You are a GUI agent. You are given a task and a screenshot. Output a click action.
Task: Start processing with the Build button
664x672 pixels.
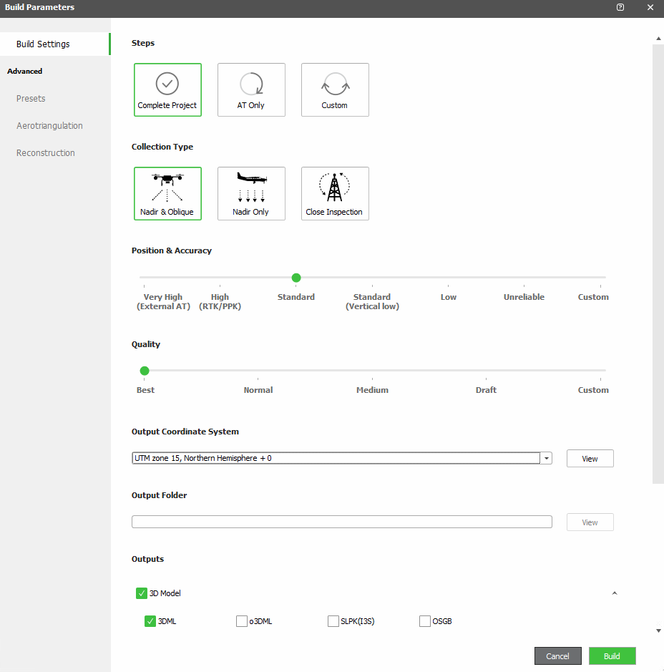tap(612, 656)
